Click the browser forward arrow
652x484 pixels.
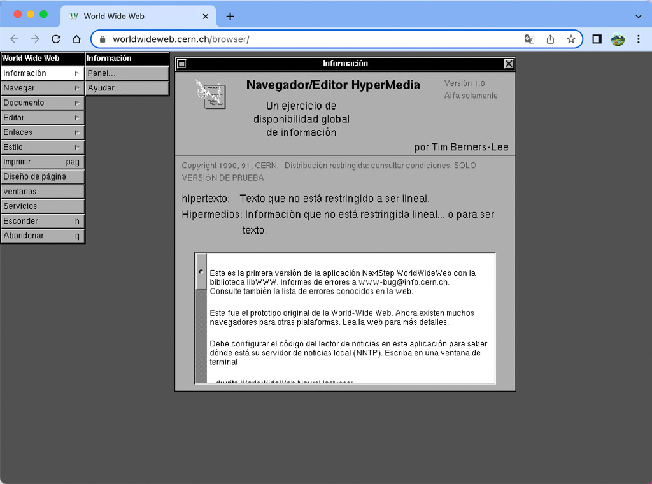[36, 39]
